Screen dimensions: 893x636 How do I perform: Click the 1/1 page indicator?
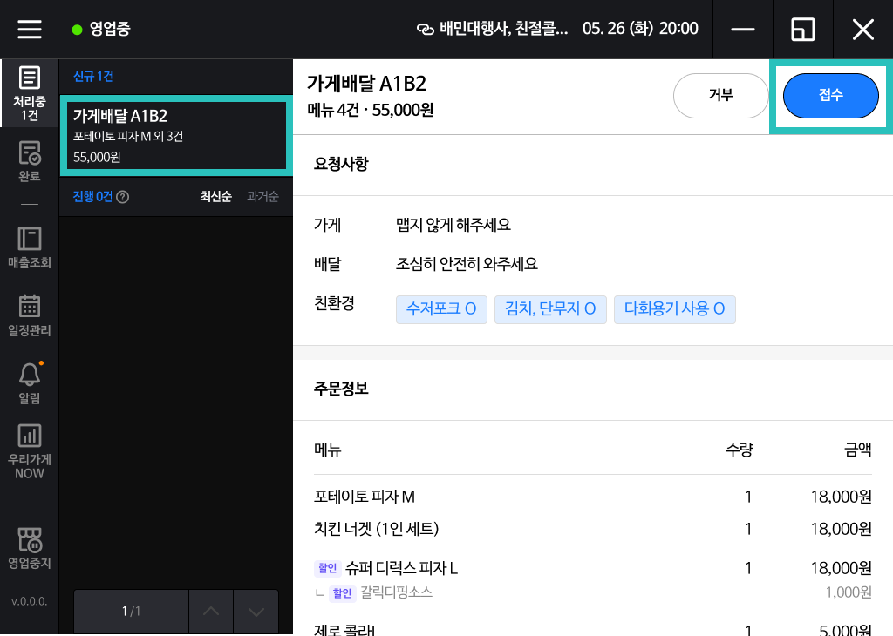pyautogui.click(x=131, y=612)
